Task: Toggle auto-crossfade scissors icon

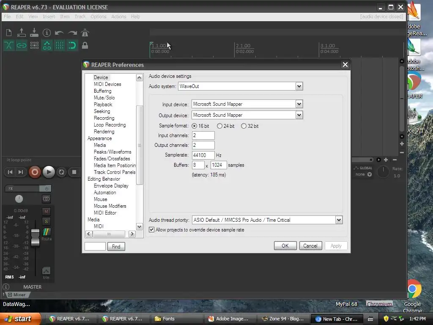Action: 9,45
